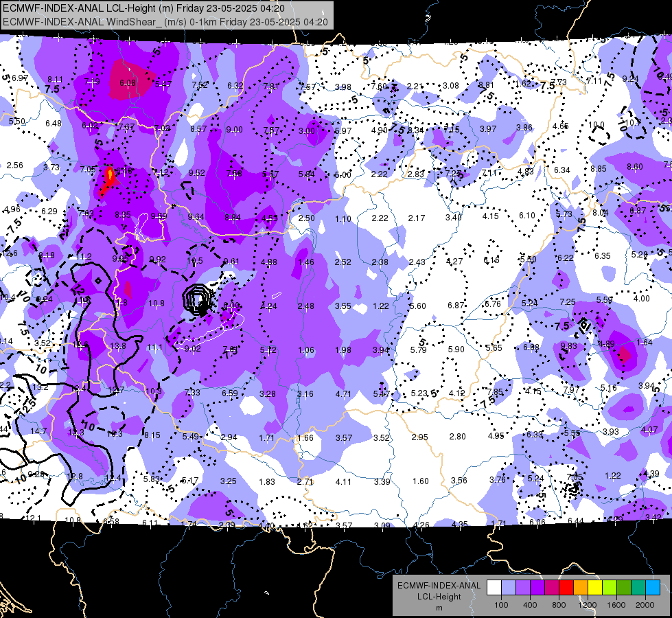672x618 pixels.
Task: Click the grid value 10.5
Action: (195, 261)
